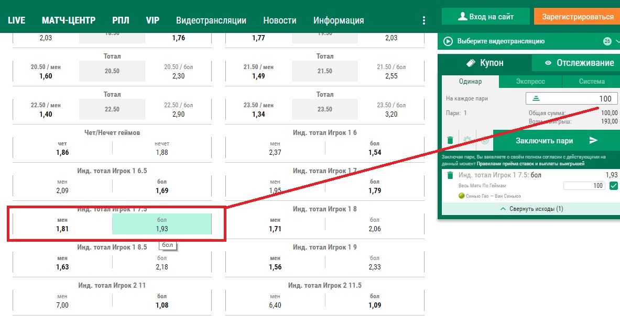The width and height of the screenshot is (620, 316).
Task: Click the На каждое пари amount field
Action: pos(571,99)
